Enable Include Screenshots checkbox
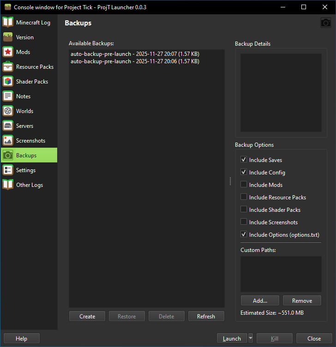Viewport: 336px width, 347px height. pos(244,221)
